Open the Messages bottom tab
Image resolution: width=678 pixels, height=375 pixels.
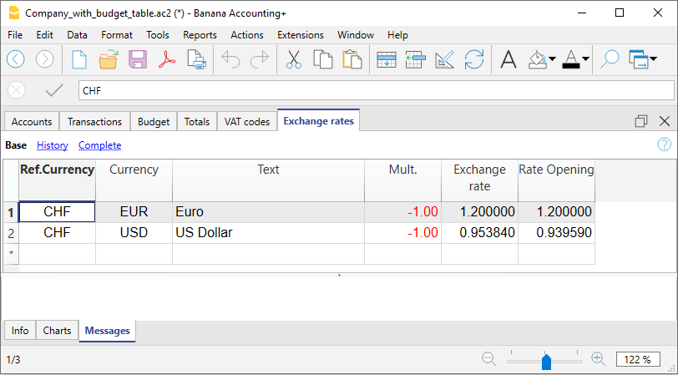107,331
